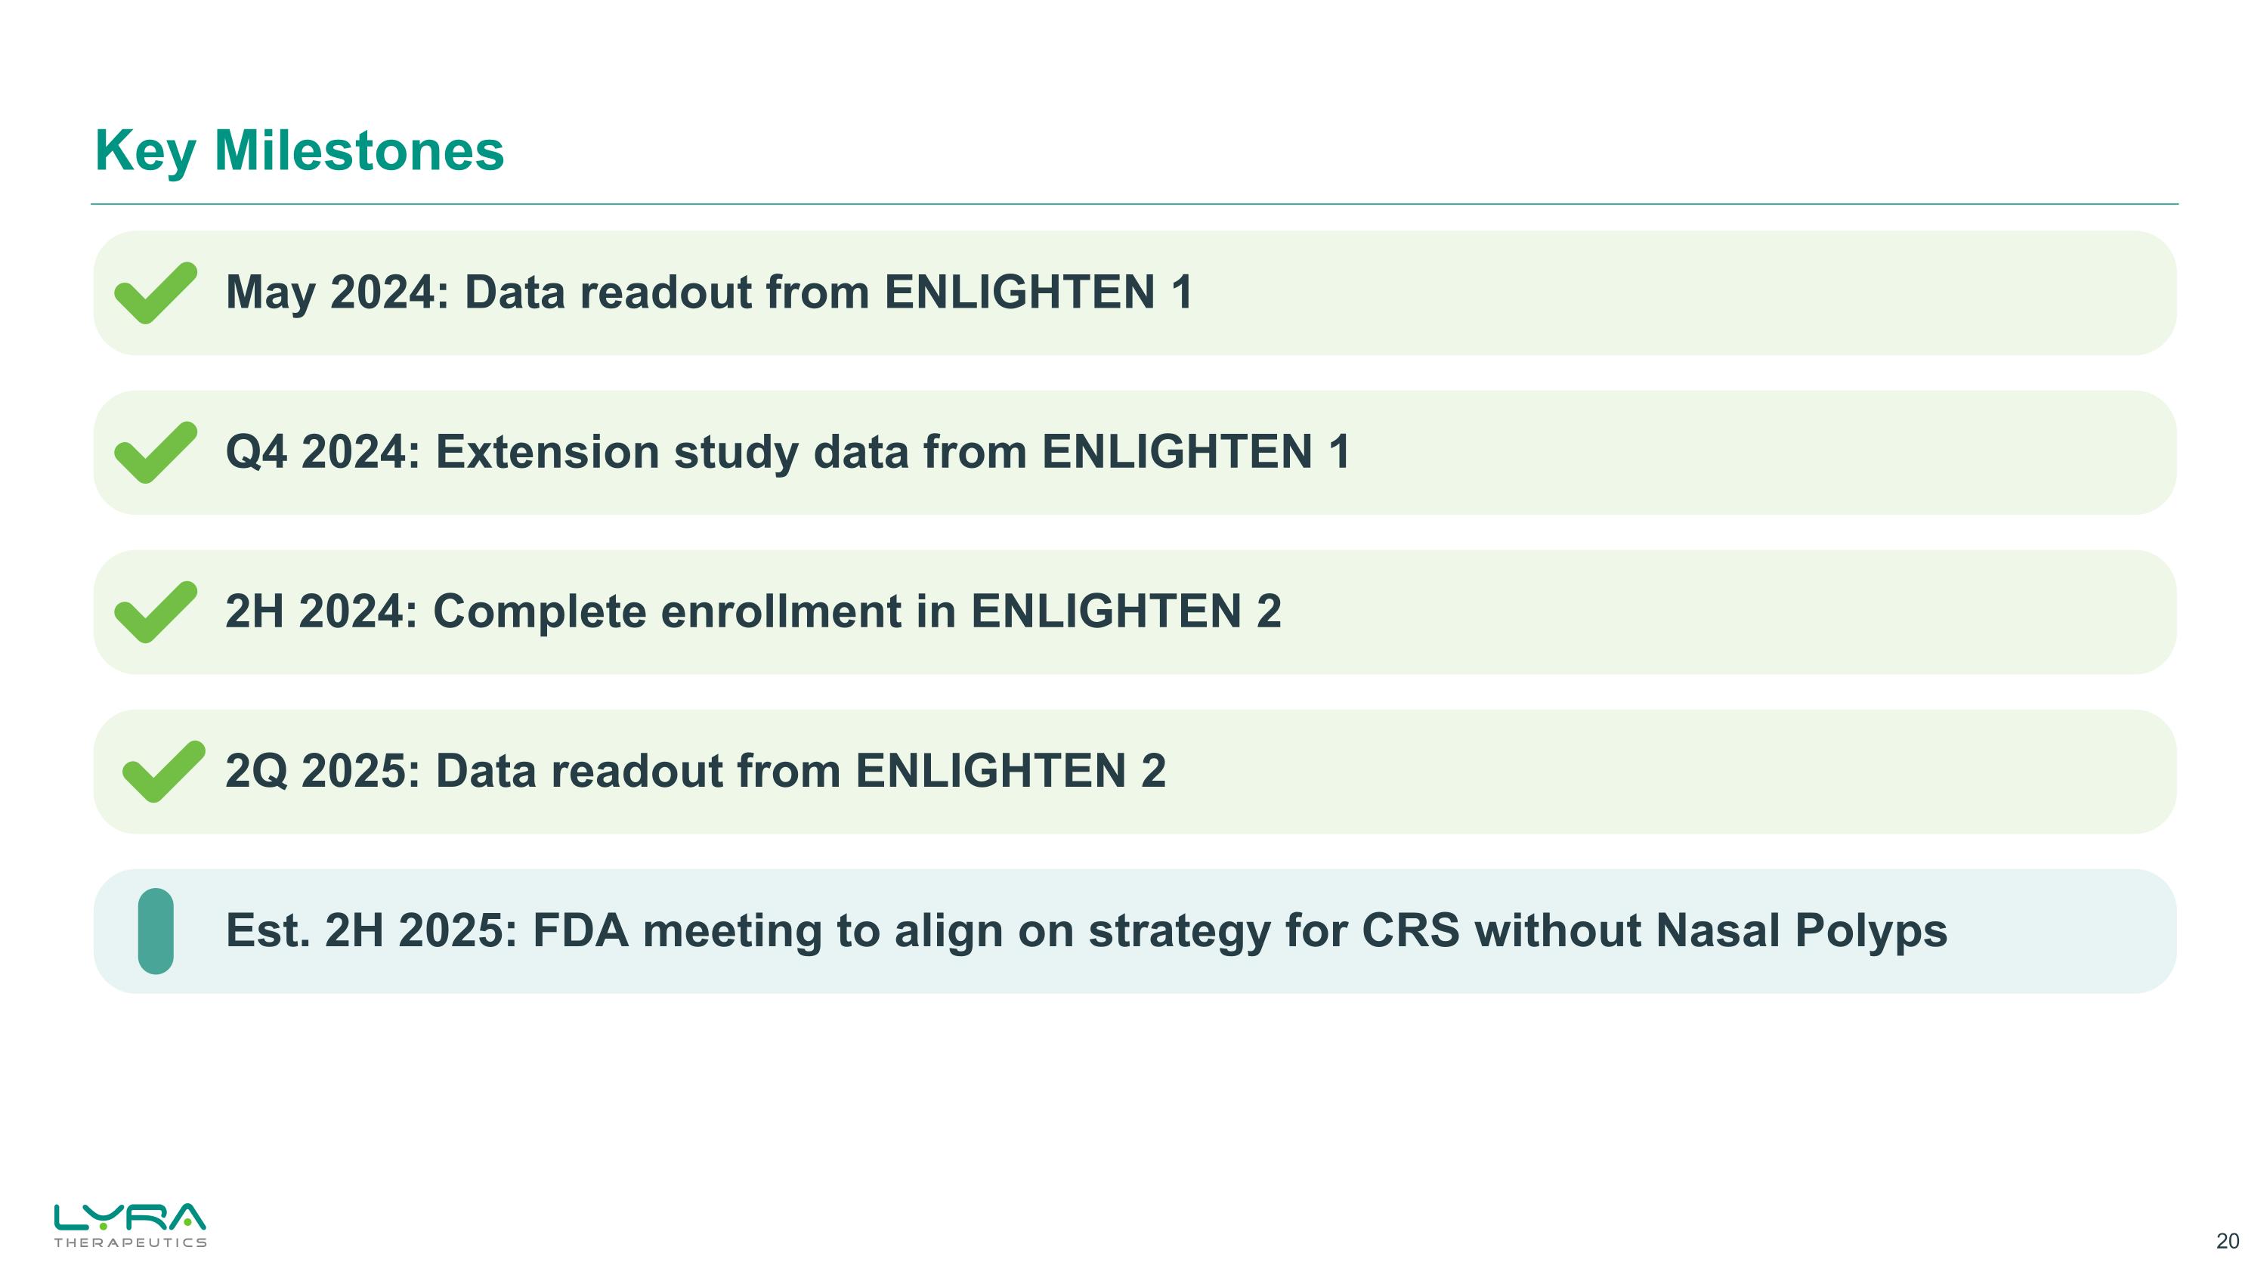Click the teal pill marker beside FDA meeting

(x=156, y=931)
